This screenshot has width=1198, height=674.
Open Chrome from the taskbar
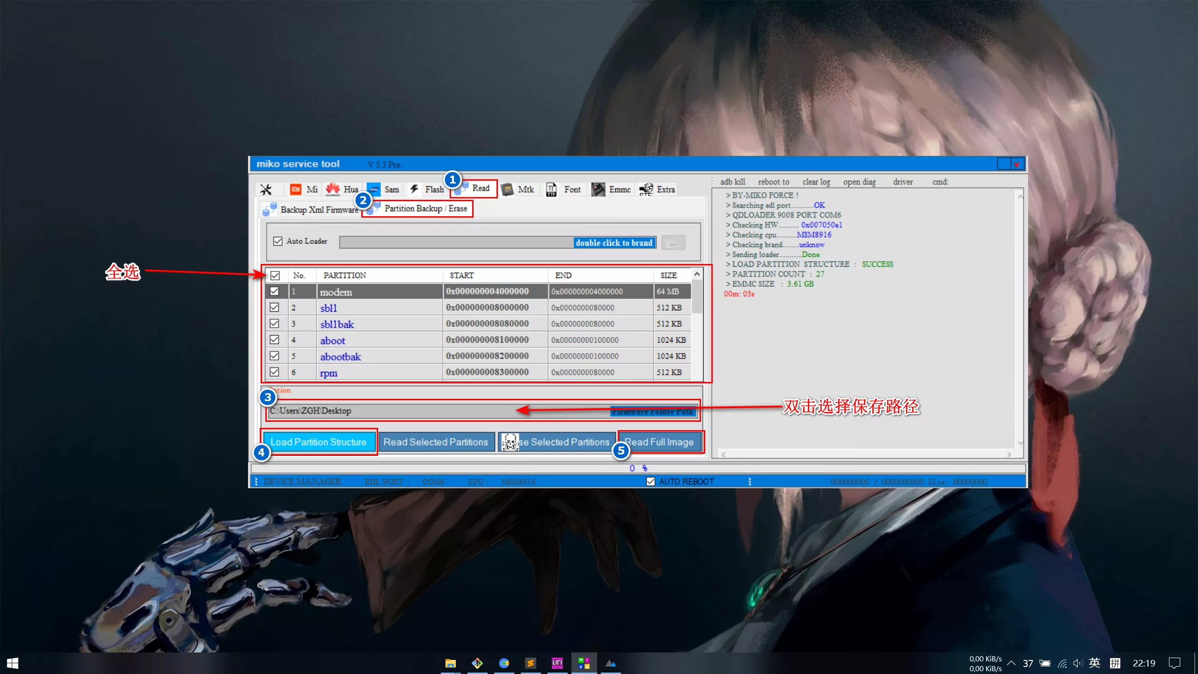click(x=504, y=663)
